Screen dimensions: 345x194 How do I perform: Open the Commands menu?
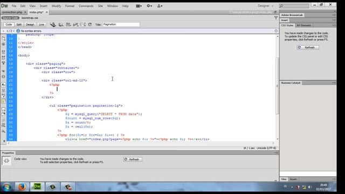coord(86,6)
